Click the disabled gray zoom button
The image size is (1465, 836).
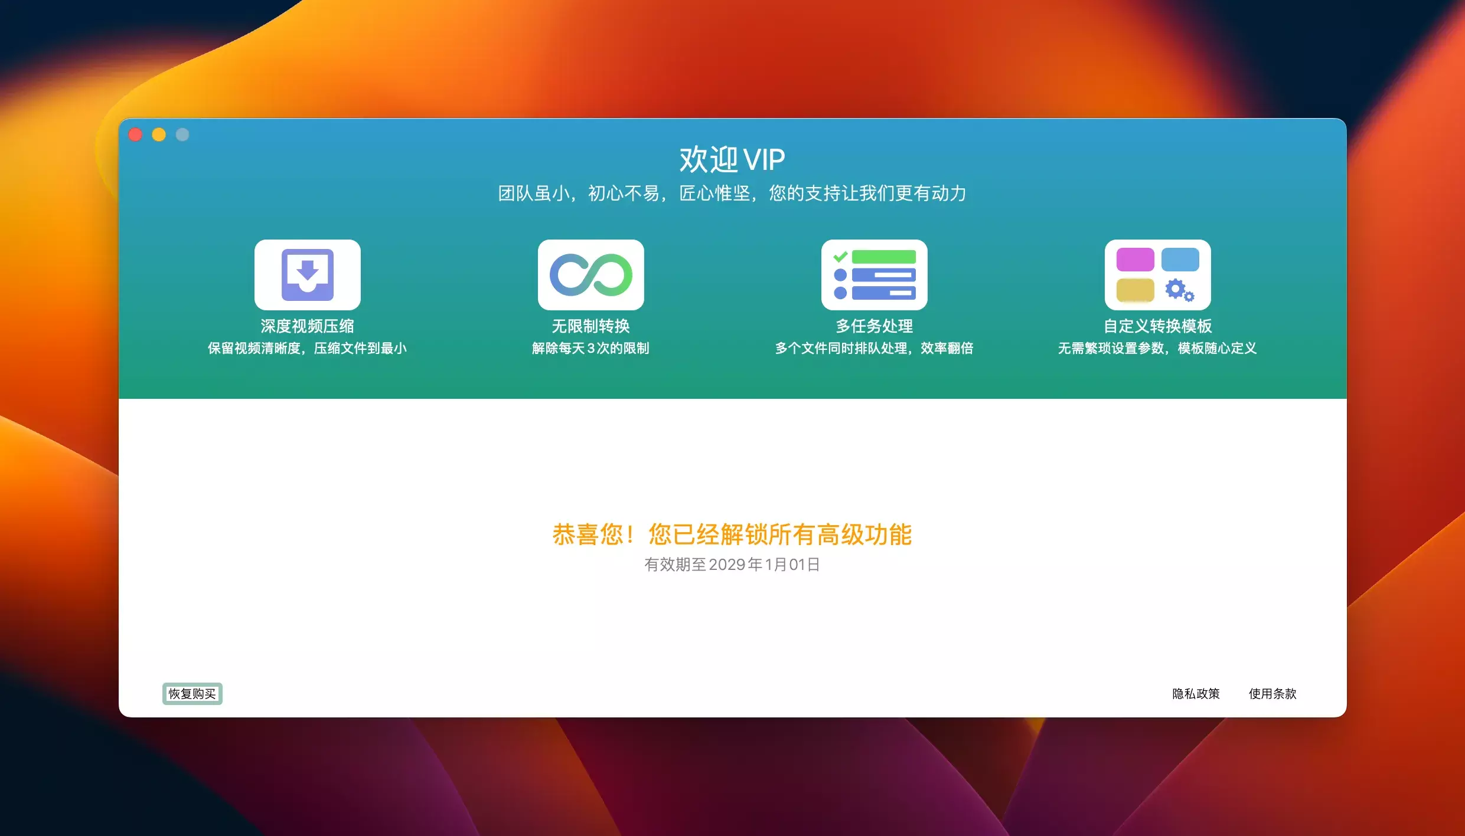[182, 135]
